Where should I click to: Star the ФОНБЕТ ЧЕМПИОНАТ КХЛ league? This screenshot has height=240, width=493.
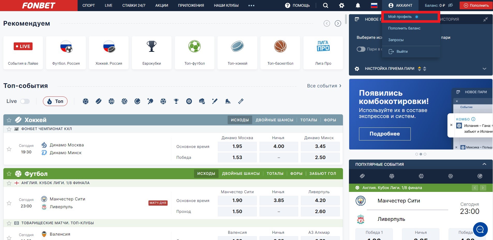coord(9,129)
